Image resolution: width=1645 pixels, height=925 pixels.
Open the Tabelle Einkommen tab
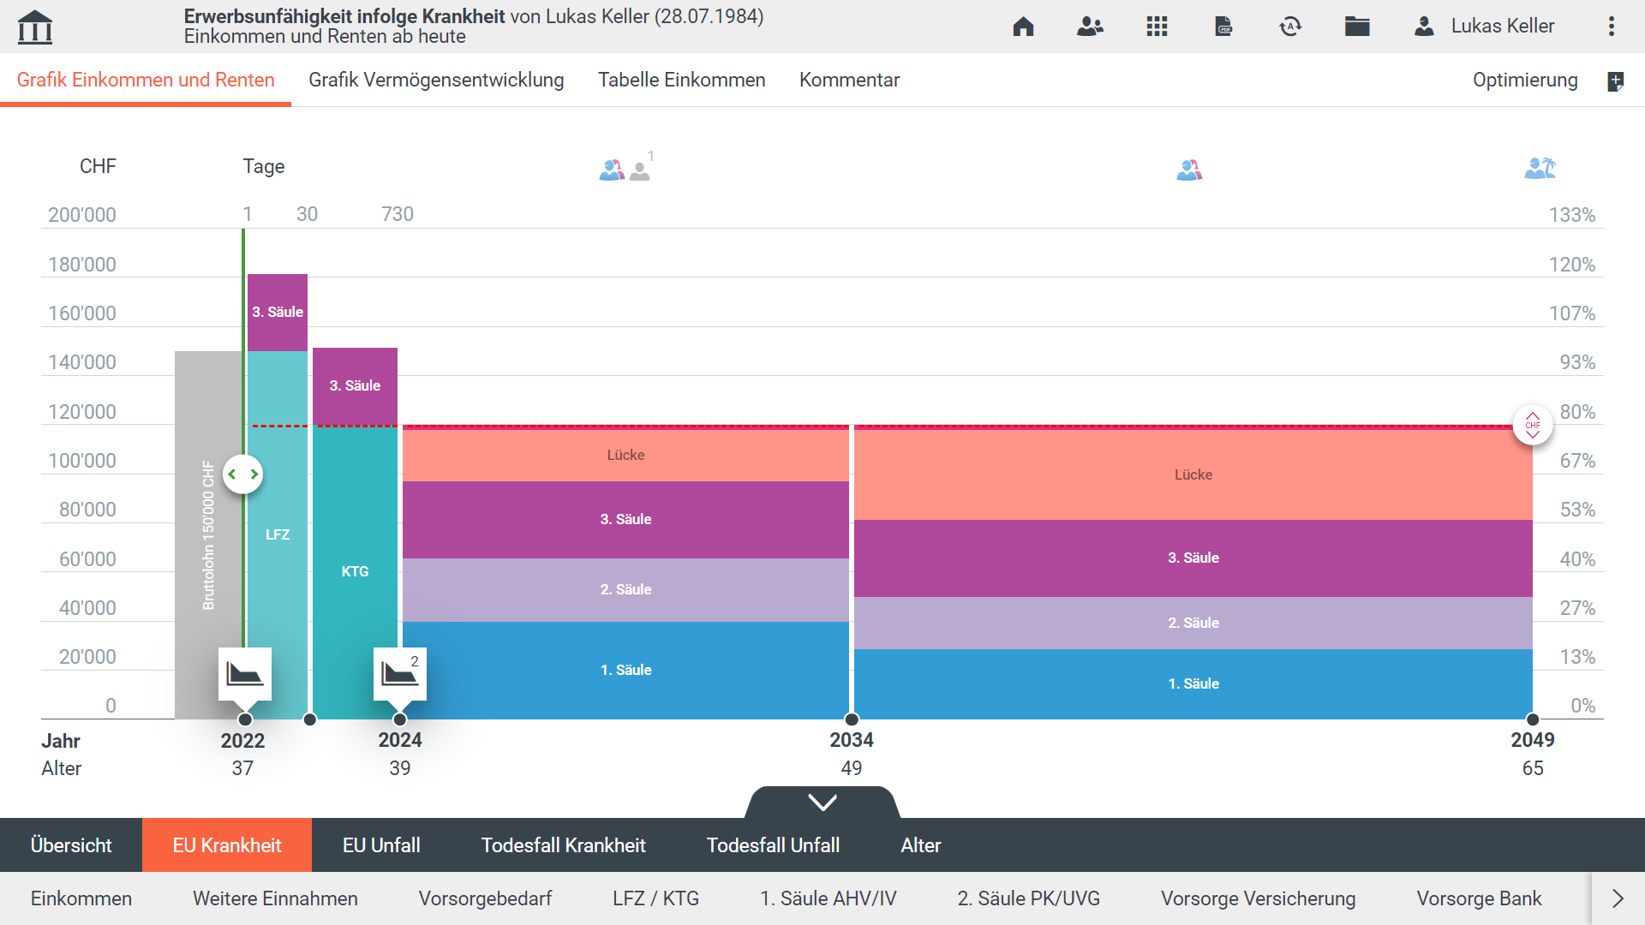[681, 80]
